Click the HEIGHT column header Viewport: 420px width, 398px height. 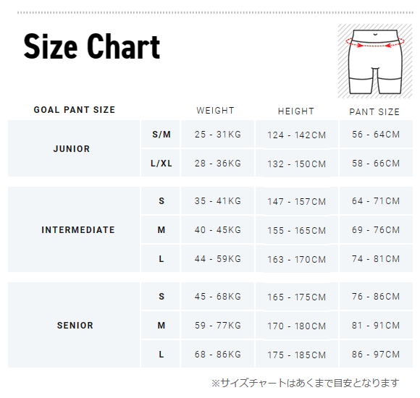click(x=296, y=111)
